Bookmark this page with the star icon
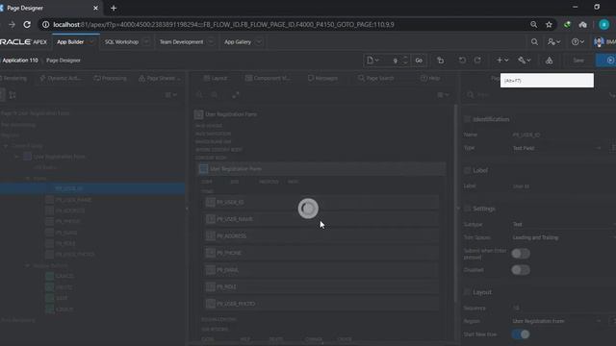The width and height of the screenshot is (616, 346). click(x=549, y=25)
